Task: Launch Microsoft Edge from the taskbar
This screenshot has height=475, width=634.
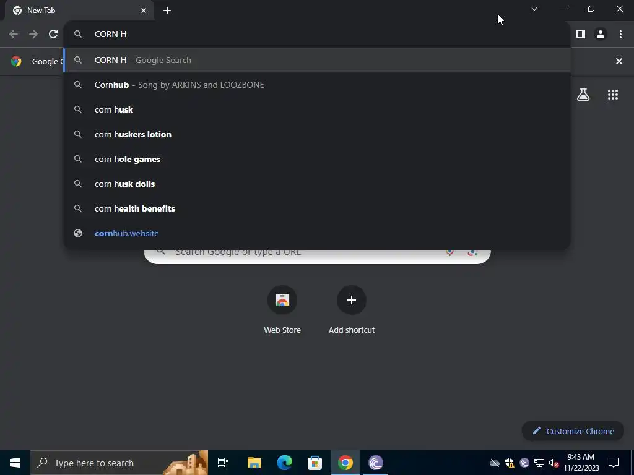Action: click(285, 463)
